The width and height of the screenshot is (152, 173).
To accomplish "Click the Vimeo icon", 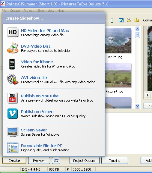I will pos(13,114).
